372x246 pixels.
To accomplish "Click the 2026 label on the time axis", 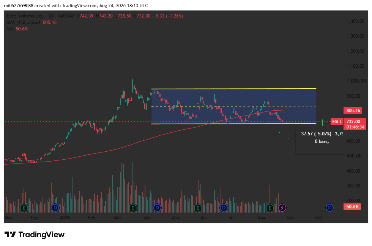I will [65, 218].
